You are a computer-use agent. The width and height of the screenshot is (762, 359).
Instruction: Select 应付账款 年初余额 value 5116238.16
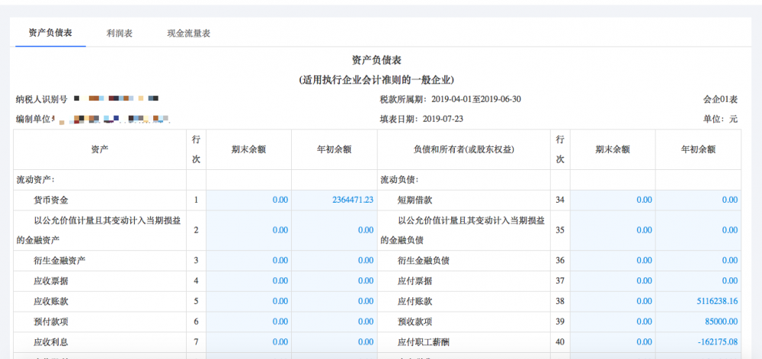pos(697,301)
